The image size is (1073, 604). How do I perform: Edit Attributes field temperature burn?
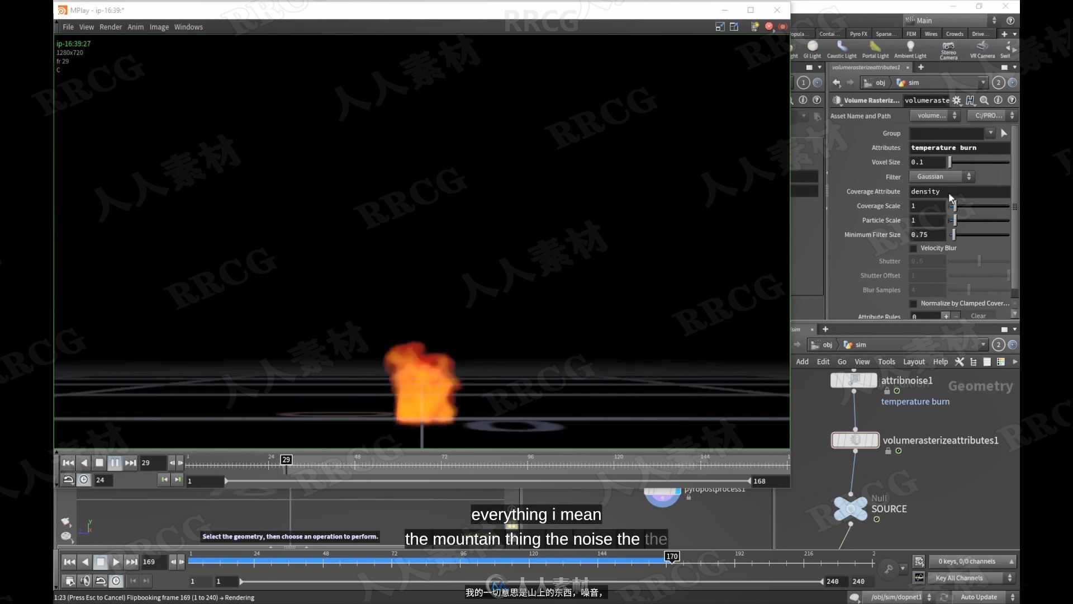pos(960,148)
